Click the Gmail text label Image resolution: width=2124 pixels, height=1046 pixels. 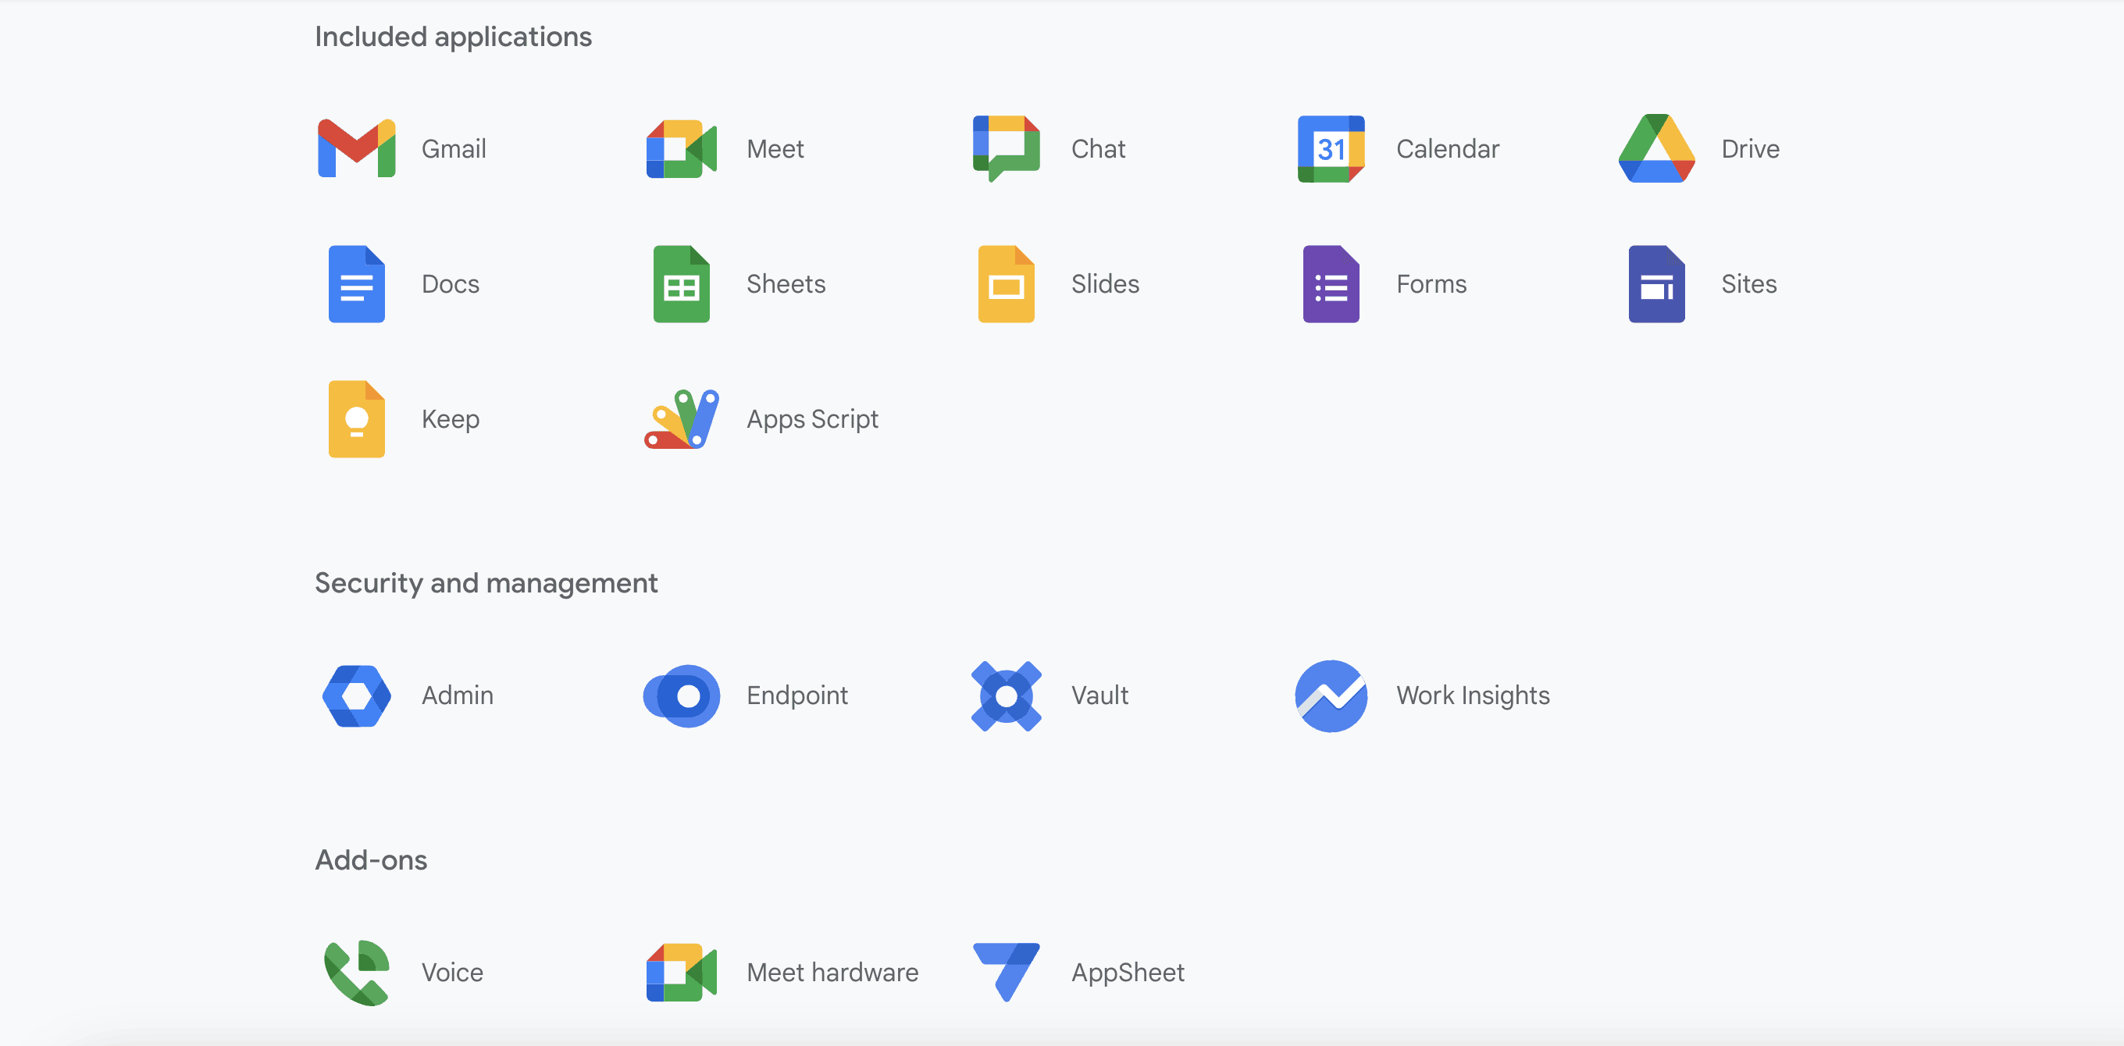pos(454,149)
